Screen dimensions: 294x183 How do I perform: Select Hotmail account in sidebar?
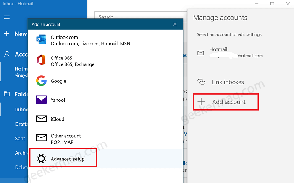(14, 72)
